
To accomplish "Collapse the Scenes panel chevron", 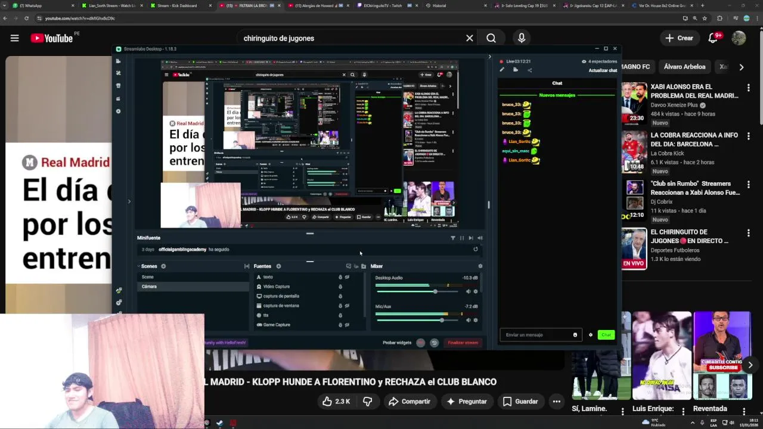I will (138, 266).
